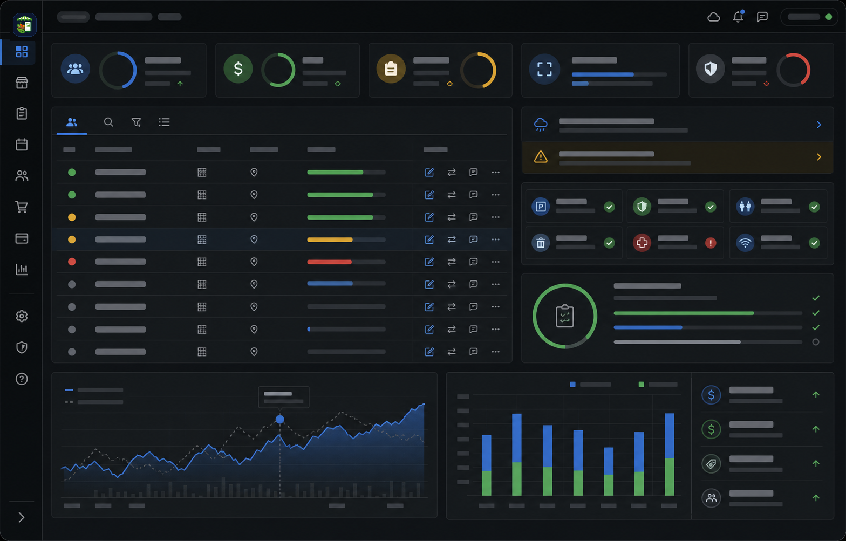Image resolution: width=846 pixels, height=541 pixels.
Task: Open the calendar icon in the sidebar
Action: click(x=22, y=145)
